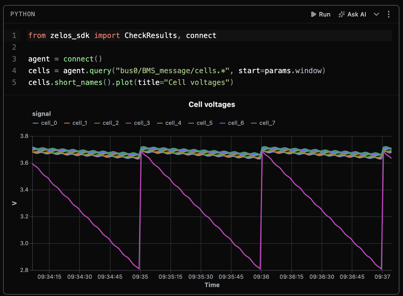Run the Python code cell

click(x=321, y=14)
